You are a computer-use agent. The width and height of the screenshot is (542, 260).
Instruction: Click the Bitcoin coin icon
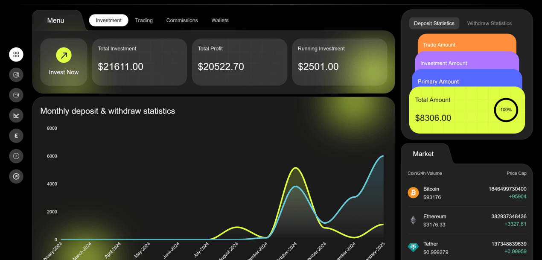[413, 193]
